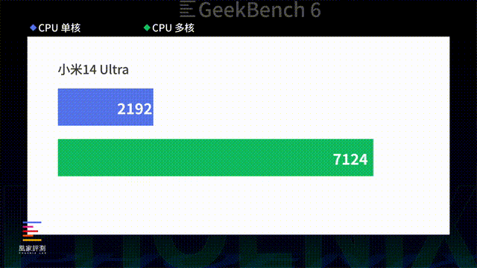The image size is (477, 268).
Task: Select the 7124 multi-core score value
Action: tap(350, 159)
